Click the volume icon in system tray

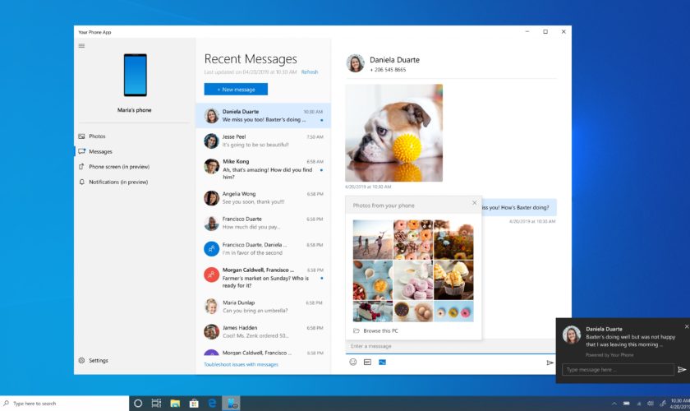[650, 404]
